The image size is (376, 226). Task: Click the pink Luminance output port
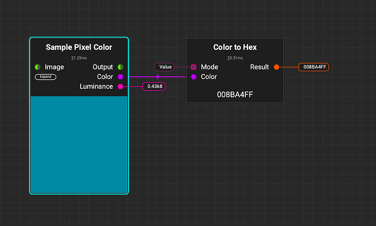[x=120, y=86]
